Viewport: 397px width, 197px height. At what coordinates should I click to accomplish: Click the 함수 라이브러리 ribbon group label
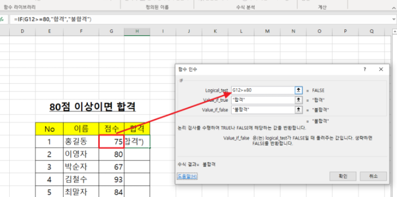point(20,8)
